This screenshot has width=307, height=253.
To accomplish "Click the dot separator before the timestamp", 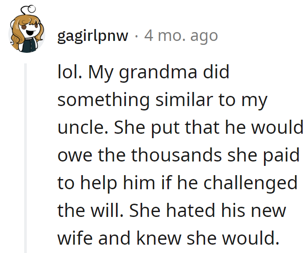I will (x=137, y=36).
